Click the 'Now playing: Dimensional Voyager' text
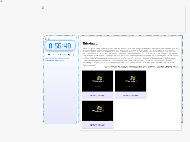The width and height of the screenshot is (190, 142). click(x=57, y=59)
